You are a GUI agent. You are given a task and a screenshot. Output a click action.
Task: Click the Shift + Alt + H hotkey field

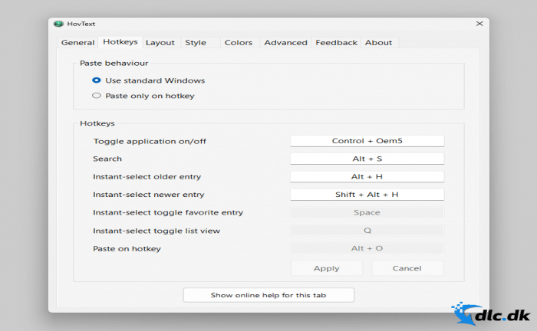pyautogui.click(x=367, y=195)
